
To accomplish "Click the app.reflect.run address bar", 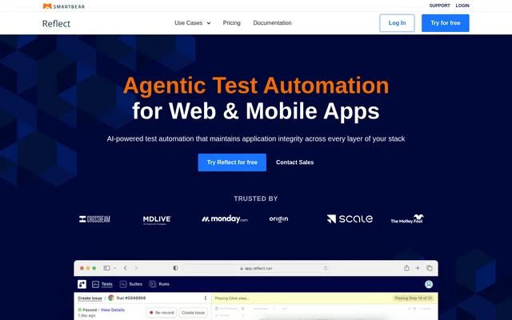I will tap(256, 269).
